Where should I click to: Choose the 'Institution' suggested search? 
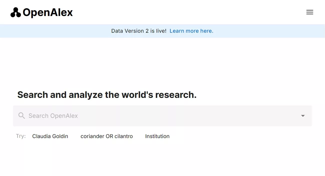click(x=157, y=136)
